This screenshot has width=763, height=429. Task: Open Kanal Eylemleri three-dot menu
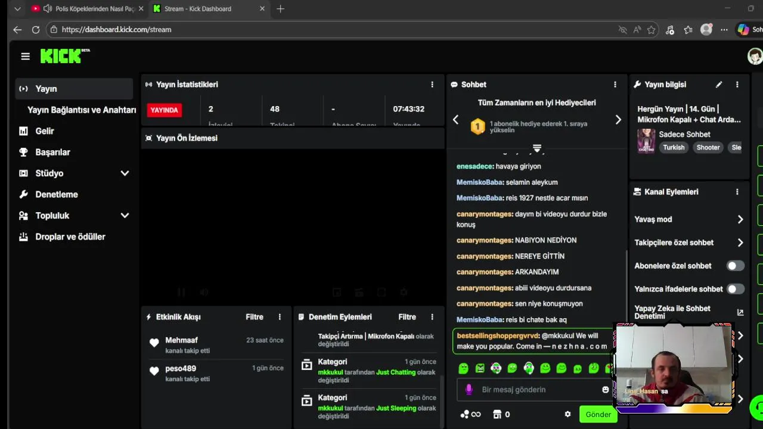[737, 192]
